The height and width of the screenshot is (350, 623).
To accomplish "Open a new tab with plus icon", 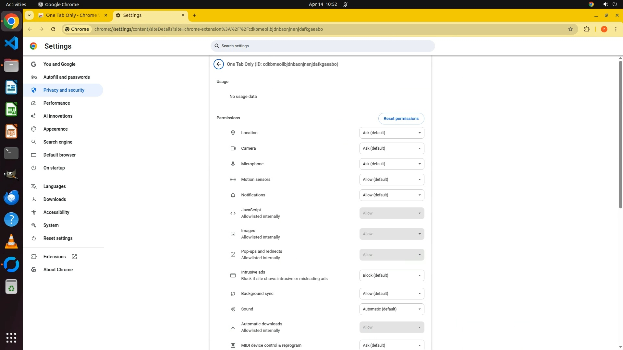I will pyautogui.click(x=195, y=15).
